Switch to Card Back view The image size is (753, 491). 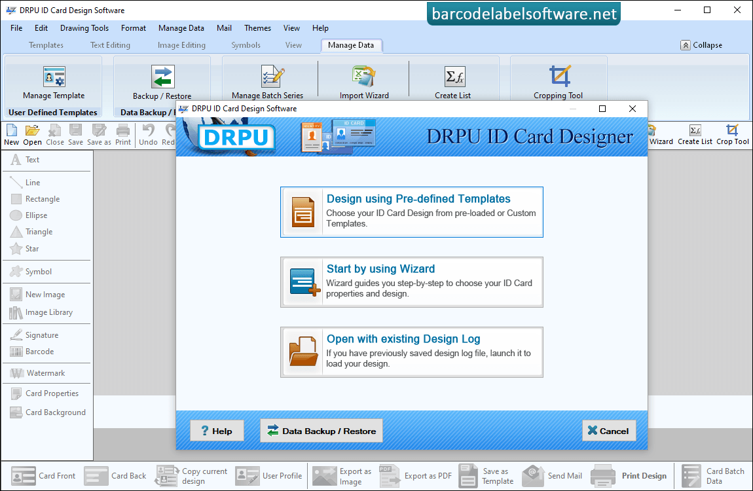(115, 476)
